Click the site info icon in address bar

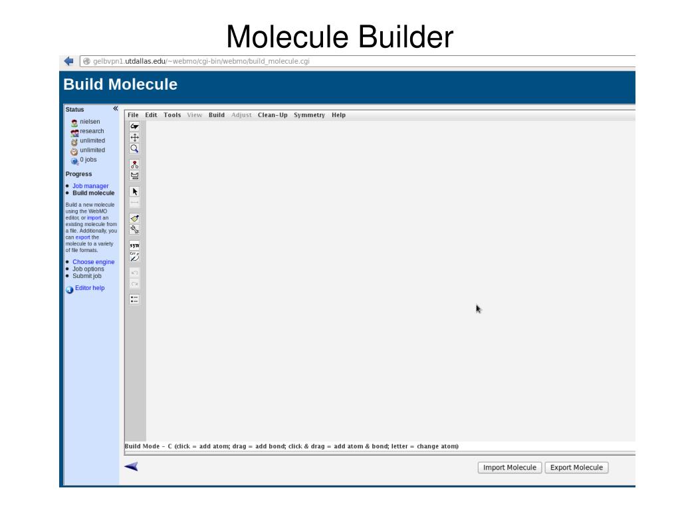[86, 61]
